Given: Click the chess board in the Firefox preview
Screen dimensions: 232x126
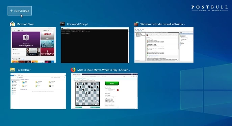Looking at the screenshot, I should click(x=87, y=94).
